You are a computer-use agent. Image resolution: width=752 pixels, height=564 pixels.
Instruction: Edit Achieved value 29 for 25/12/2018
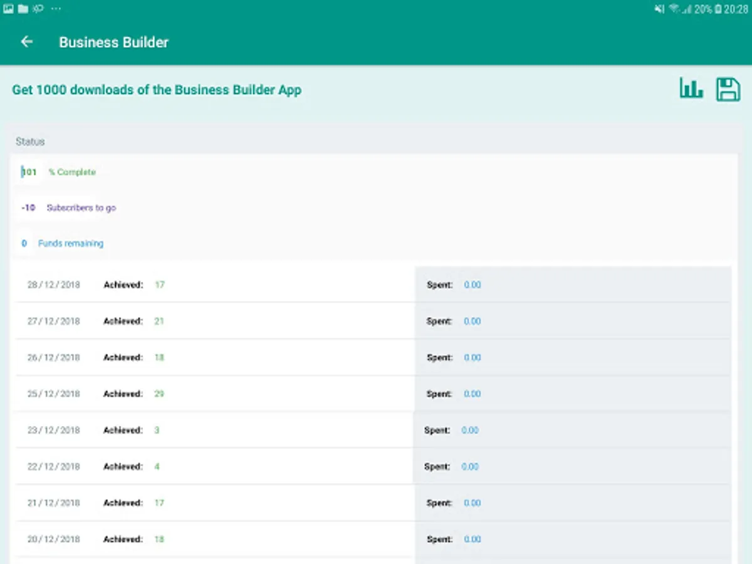159,394
